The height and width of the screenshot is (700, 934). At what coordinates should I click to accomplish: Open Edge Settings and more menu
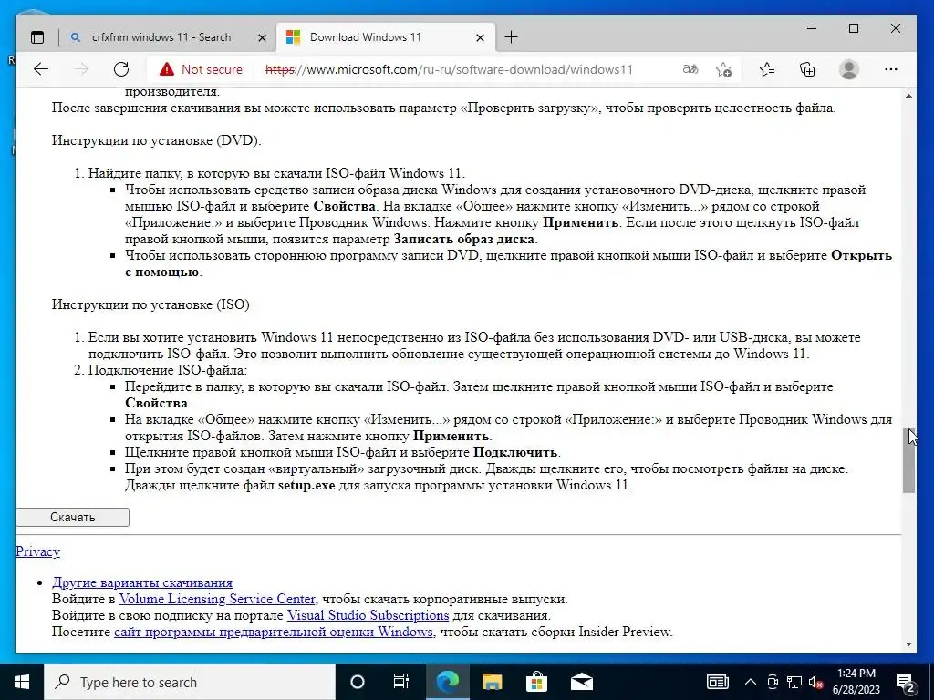(x=891, y=69)
